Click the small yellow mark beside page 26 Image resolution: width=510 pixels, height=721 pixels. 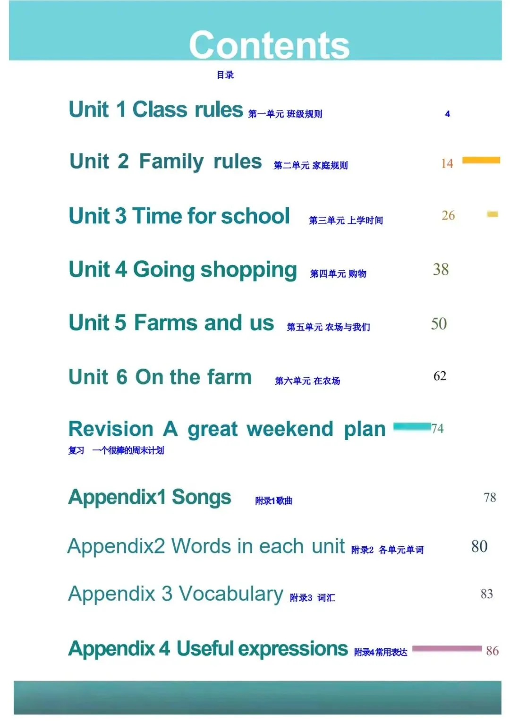(493, 214)
